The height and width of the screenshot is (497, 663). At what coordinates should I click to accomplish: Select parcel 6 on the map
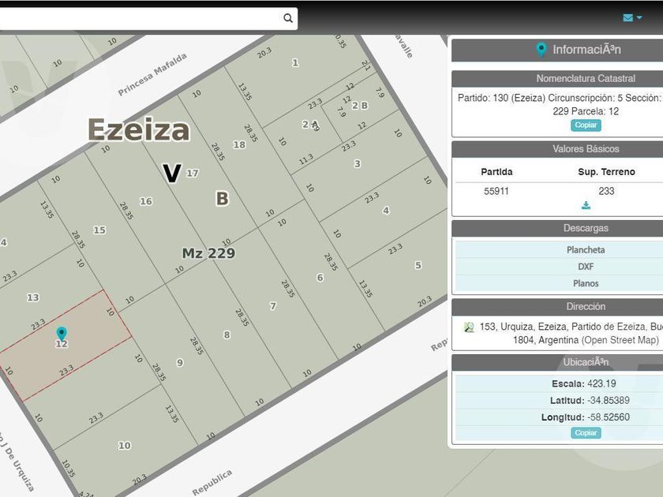(x=320, y=278)
